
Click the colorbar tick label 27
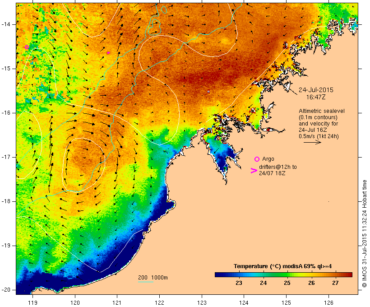tap(335, 283)
